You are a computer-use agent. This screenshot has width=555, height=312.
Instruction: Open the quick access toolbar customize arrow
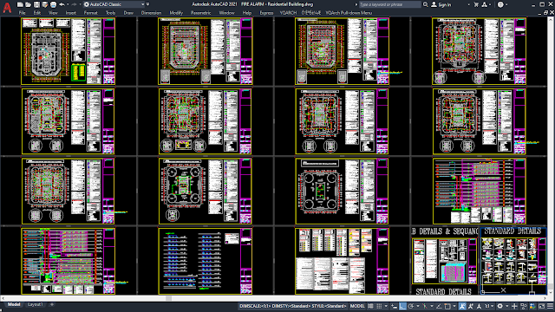point(148,4)
